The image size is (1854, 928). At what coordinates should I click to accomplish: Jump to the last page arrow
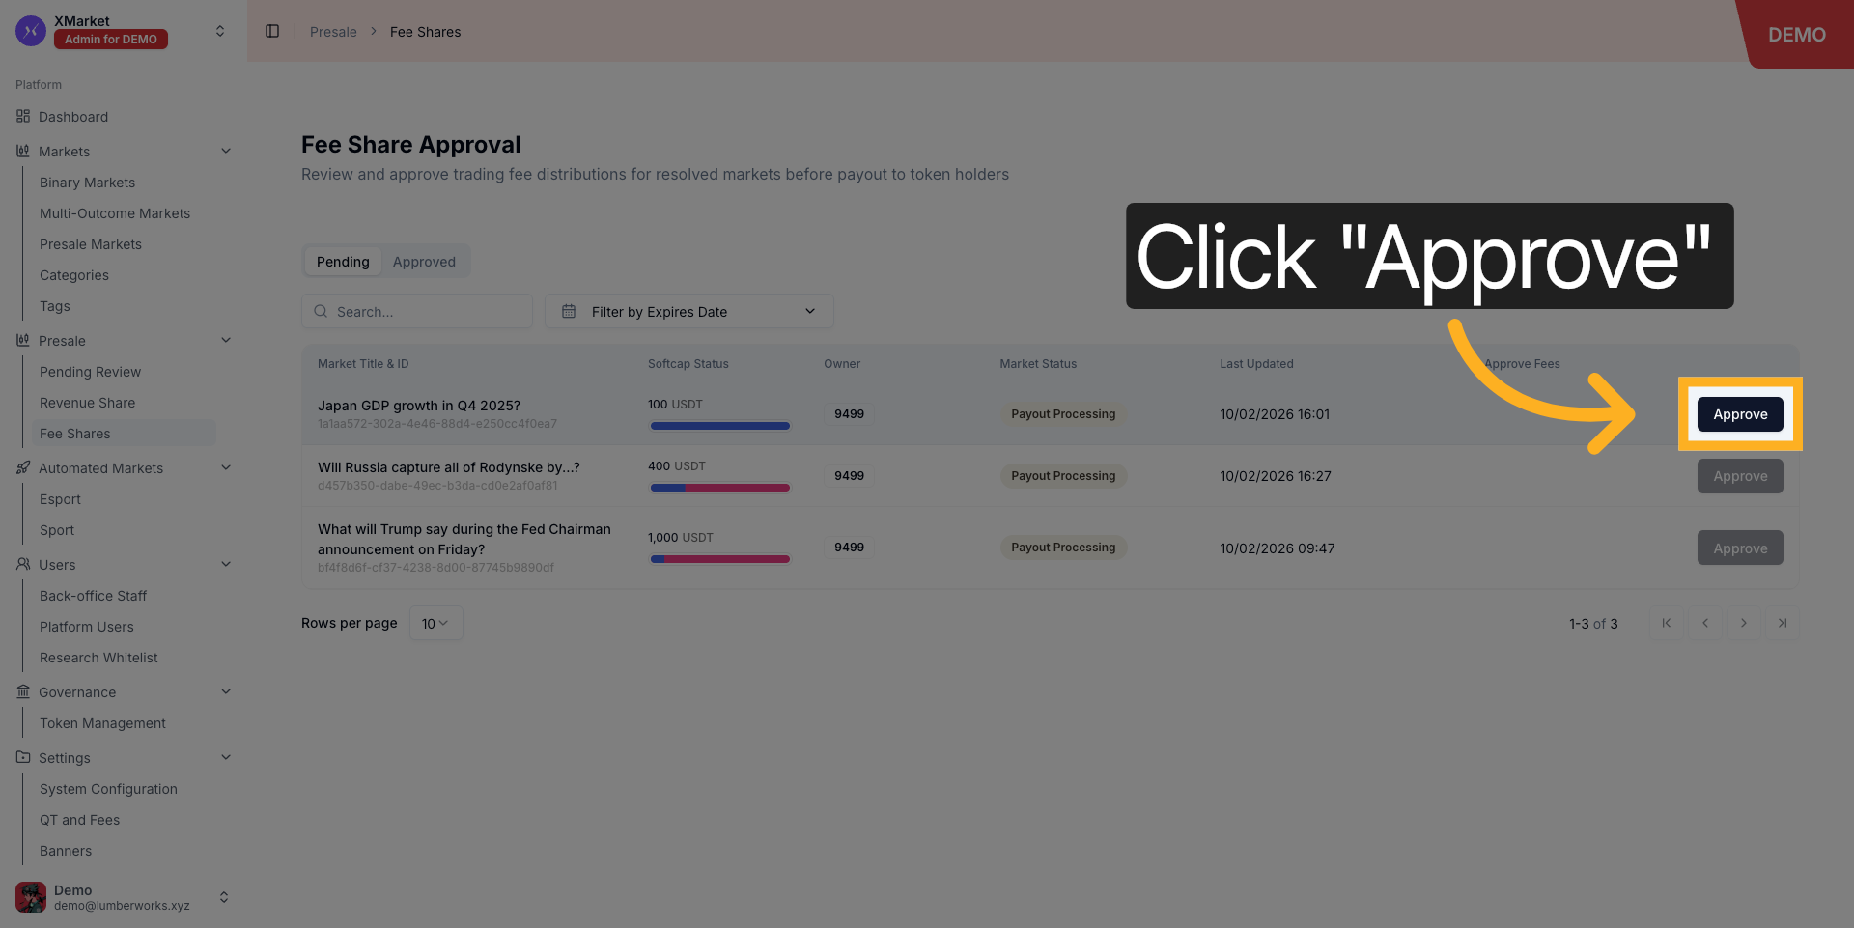[1782, 623]
